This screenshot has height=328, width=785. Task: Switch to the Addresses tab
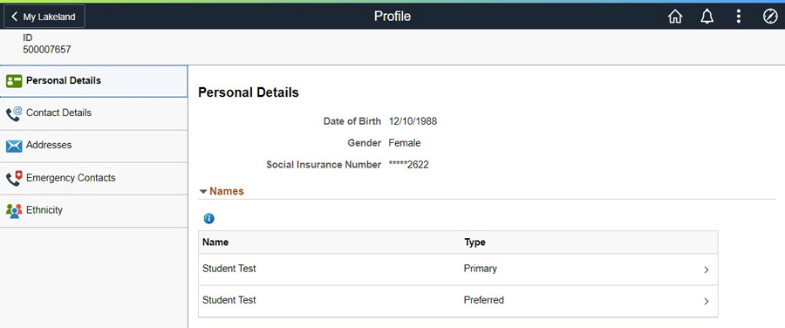[x=93, y=147]
